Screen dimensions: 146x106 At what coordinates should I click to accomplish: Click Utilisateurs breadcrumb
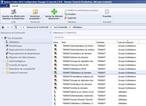coord(77,27)
